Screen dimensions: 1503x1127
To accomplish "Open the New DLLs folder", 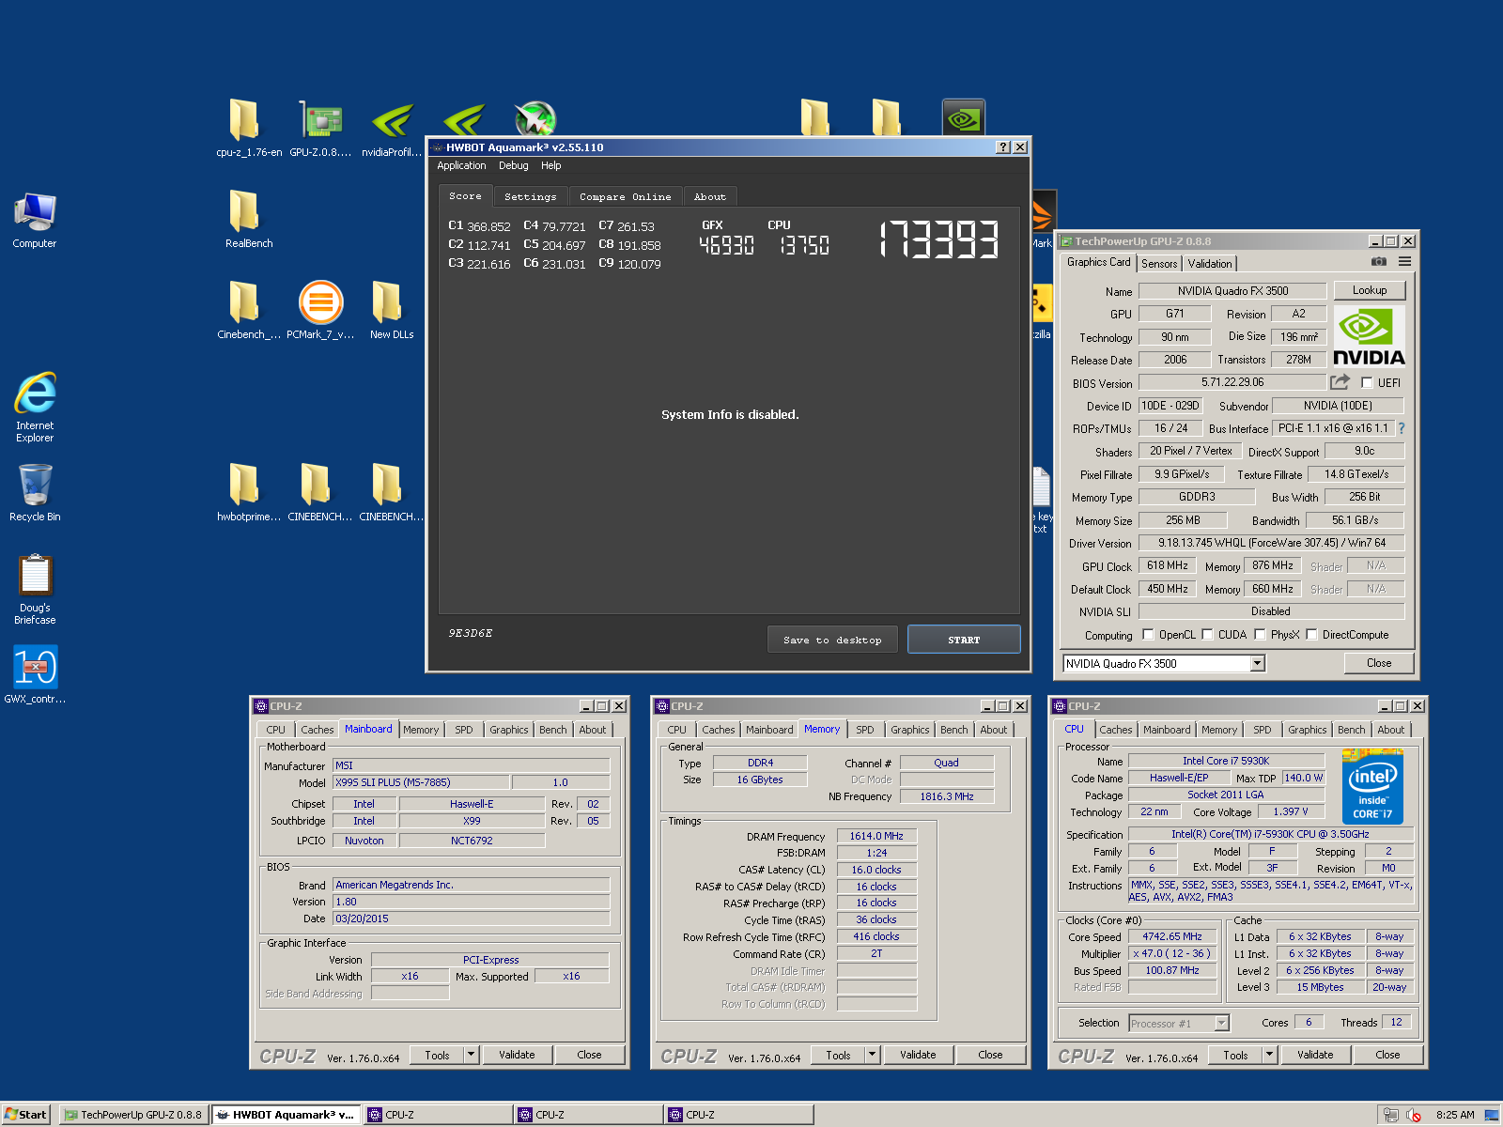I will (x=392, y=310).
